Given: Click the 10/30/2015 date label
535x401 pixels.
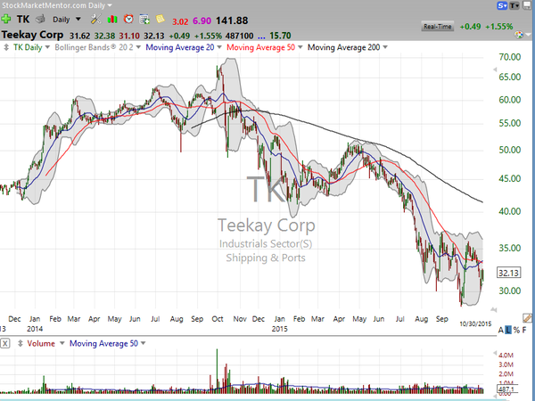Looking at the screenshot, I should tap(475, 323).
